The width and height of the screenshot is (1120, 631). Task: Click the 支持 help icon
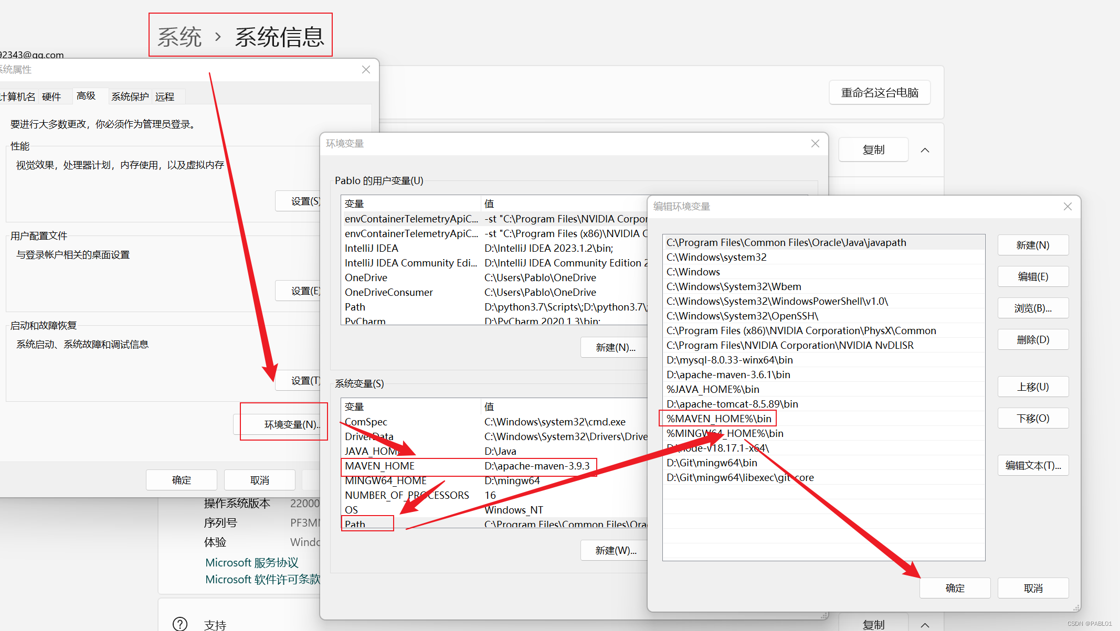180,624
